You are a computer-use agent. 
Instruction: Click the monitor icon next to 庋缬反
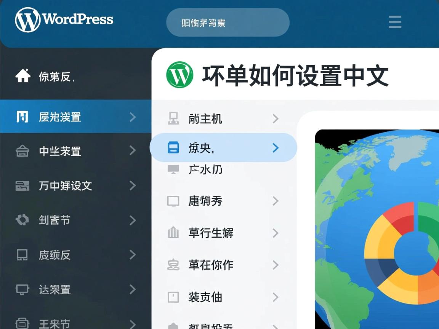coord(23,255)
